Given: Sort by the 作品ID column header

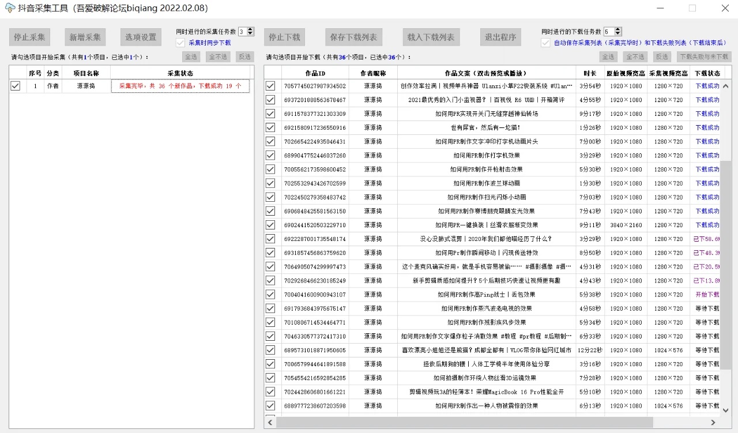Looking at the screenshot, I should pyautogui.click(x=315, y=73).
